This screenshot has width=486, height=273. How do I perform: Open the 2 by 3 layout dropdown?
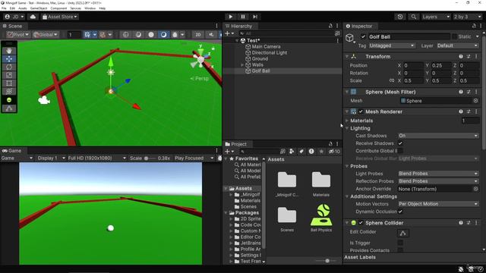pyautogui.click(x=468, y=17)
